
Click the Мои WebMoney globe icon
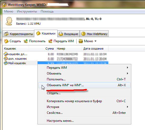[x=83, y=34]
